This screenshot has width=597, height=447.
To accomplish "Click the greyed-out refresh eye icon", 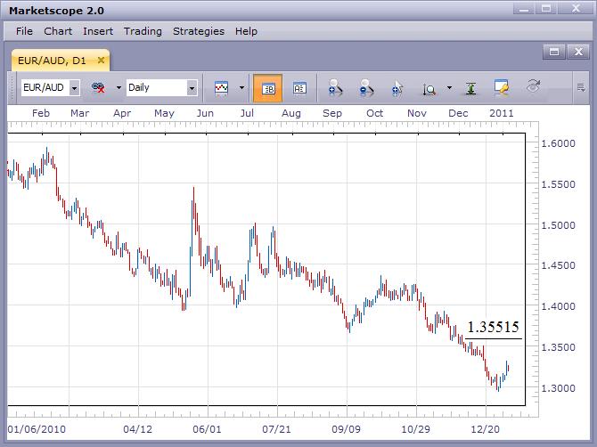I will 534,87.
